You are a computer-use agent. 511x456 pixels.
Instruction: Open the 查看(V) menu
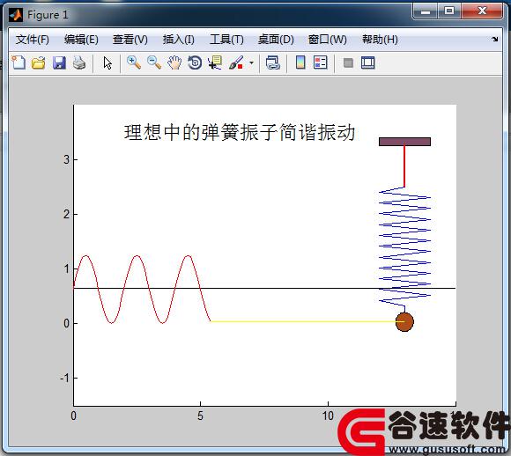click(x=130, y=40)
